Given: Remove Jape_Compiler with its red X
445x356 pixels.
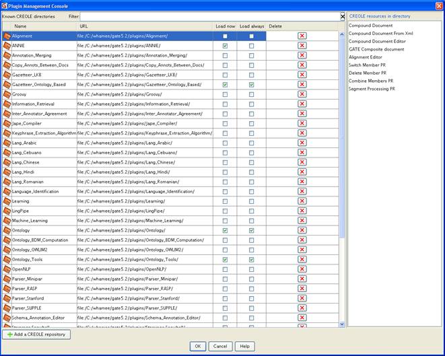Looking at the screenshot, I should click(x=302, y=123).
